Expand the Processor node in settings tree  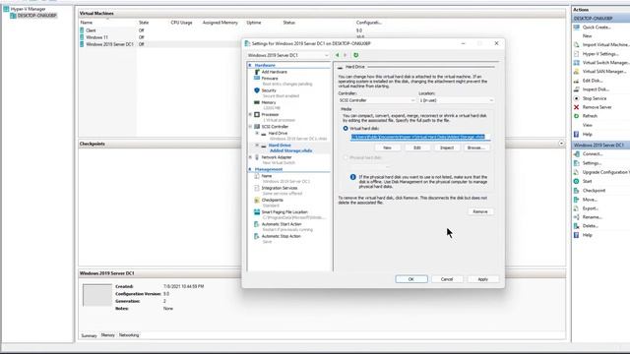pos(250,115)
